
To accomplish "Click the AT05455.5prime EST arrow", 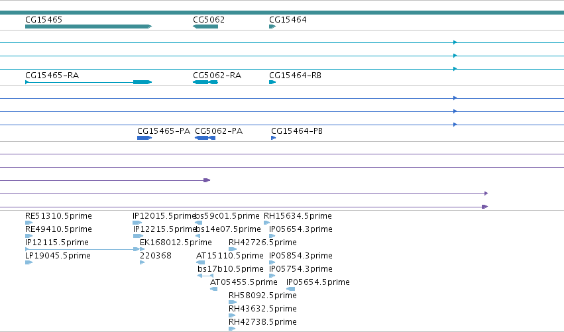I will pyautogui.click(x=213, y=289).
